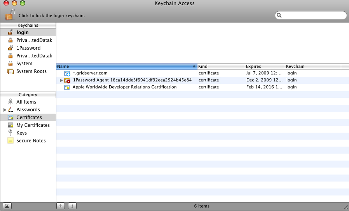
Task: Select the System keychain
Action: pos(24,64)
